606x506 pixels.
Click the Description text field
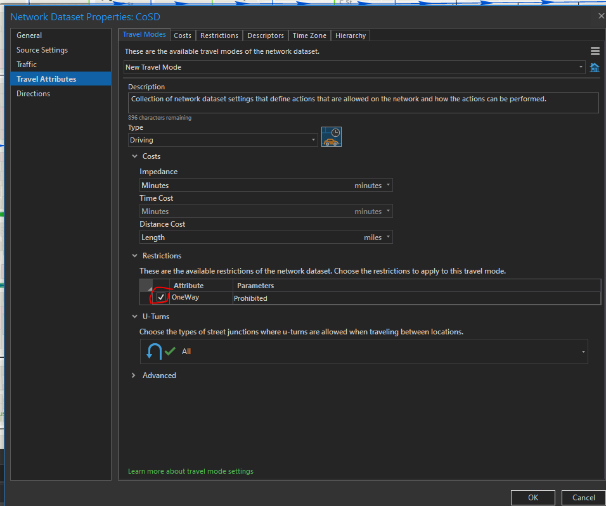pyautogui.click(x=363, y=103)
